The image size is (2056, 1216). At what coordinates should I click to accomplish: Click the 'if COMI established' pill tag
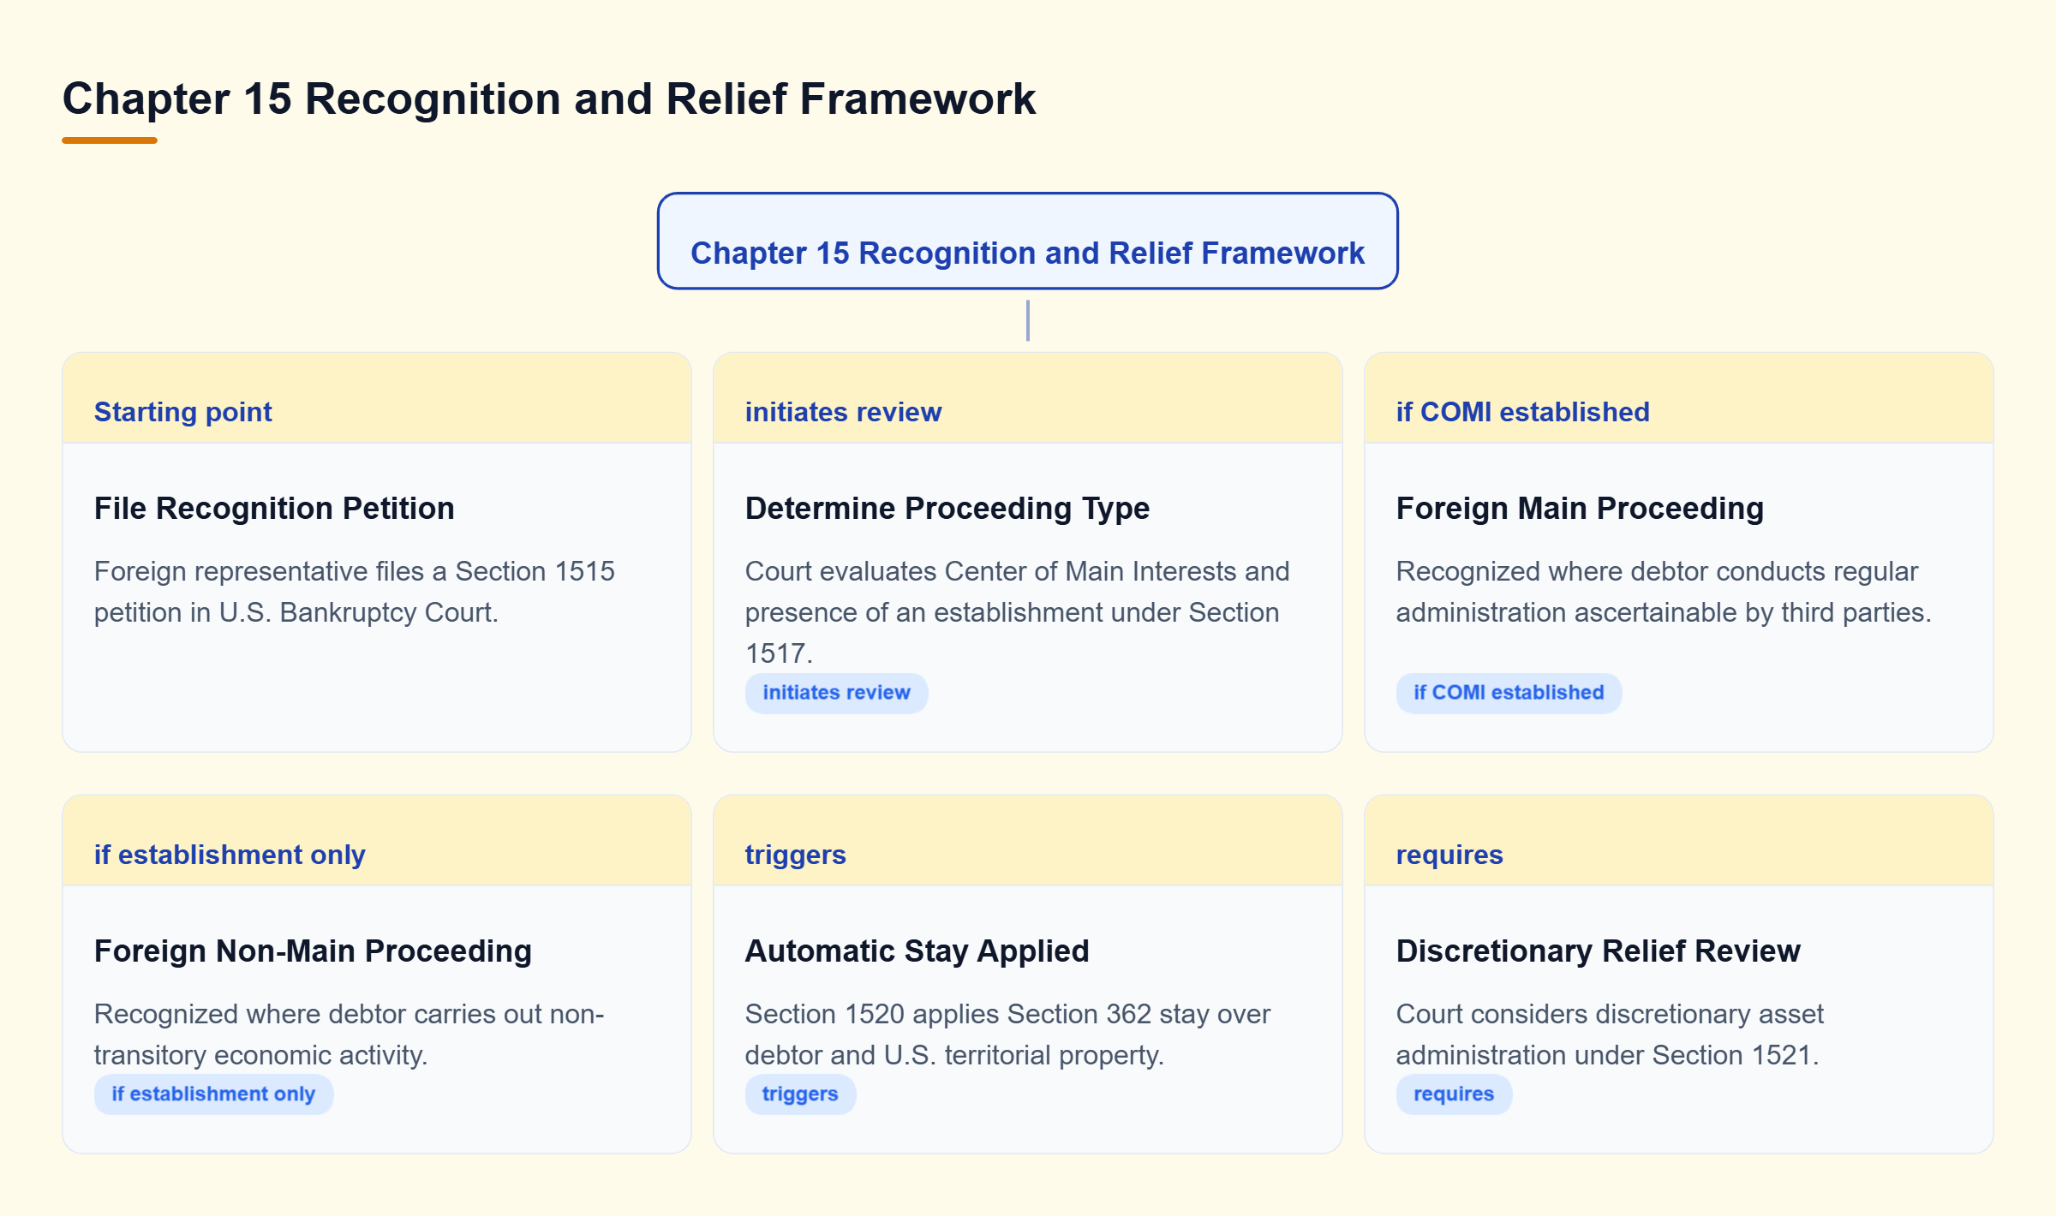(1508, 692)
